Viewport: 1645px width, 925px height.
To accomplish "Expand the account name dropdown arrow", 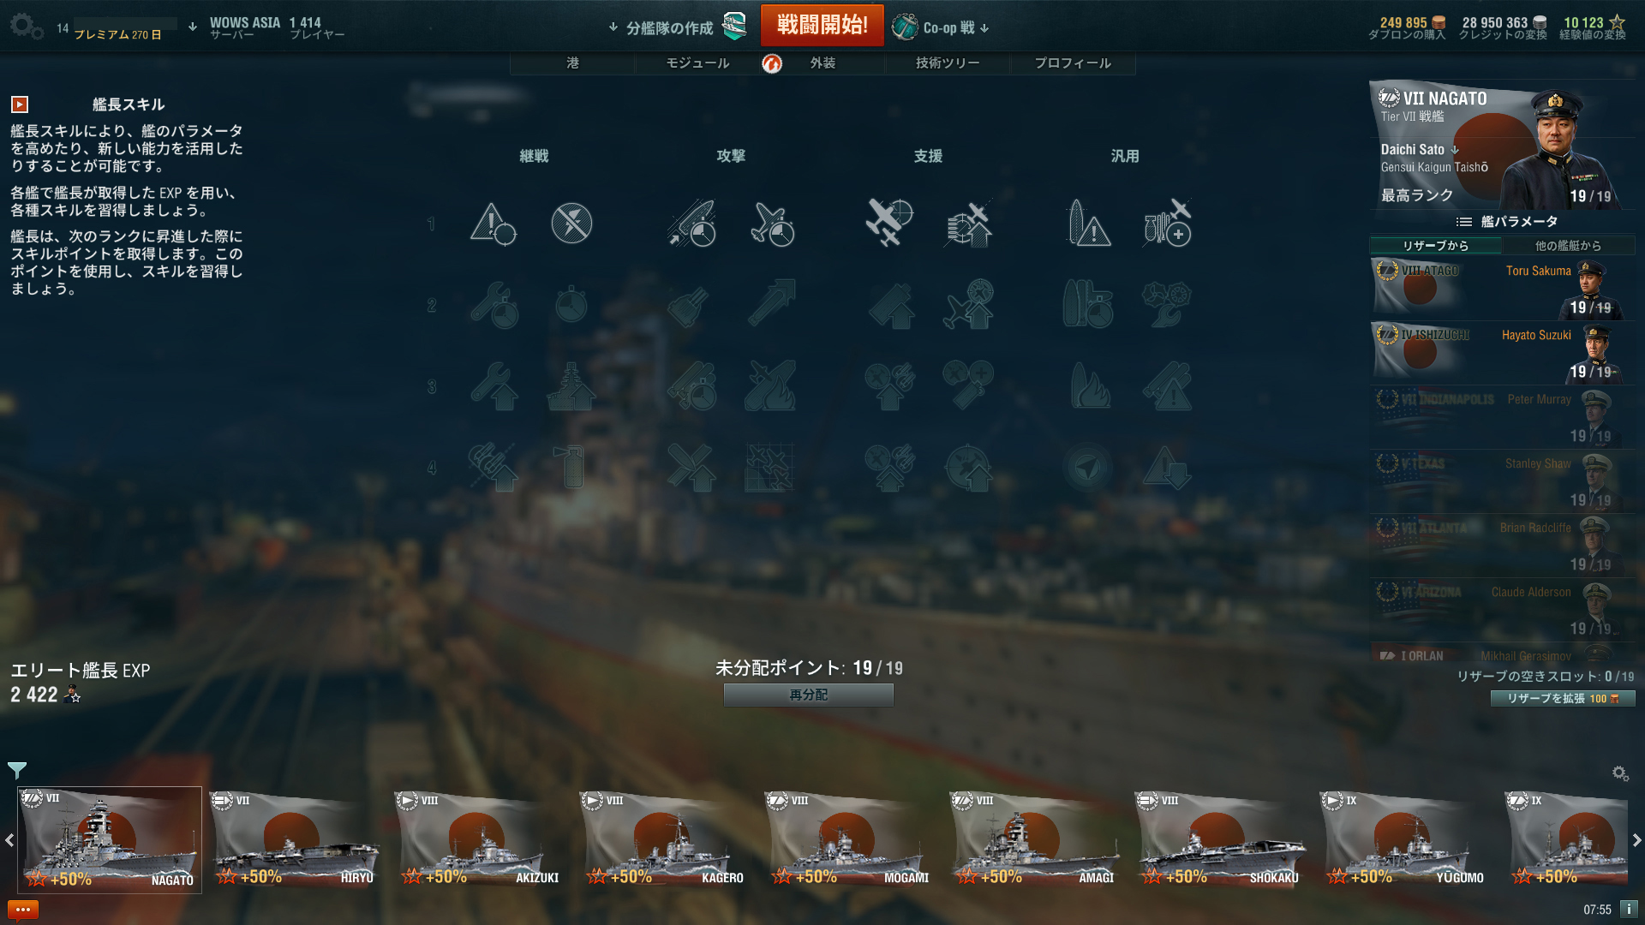I will pos(193,27).
